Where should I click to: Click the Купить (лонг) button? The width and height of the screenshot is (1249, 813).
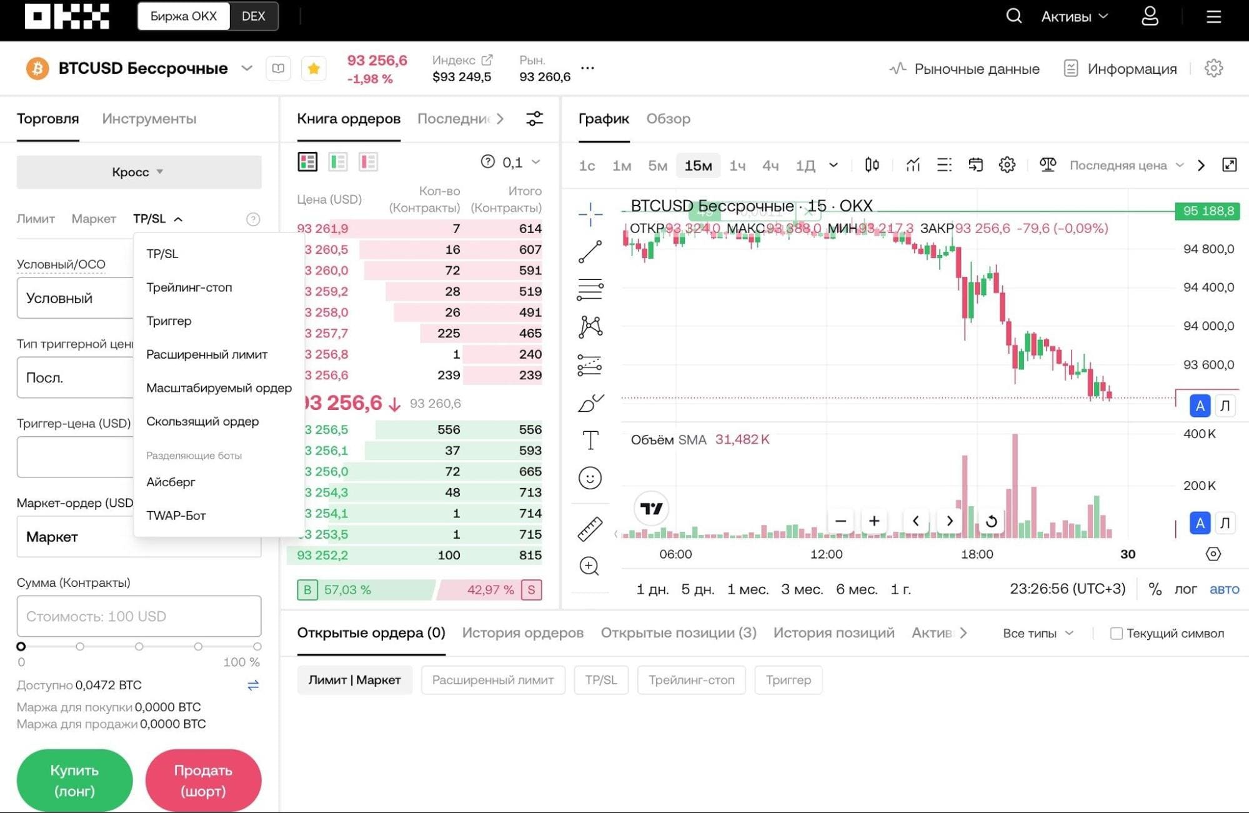click(74, 780)
